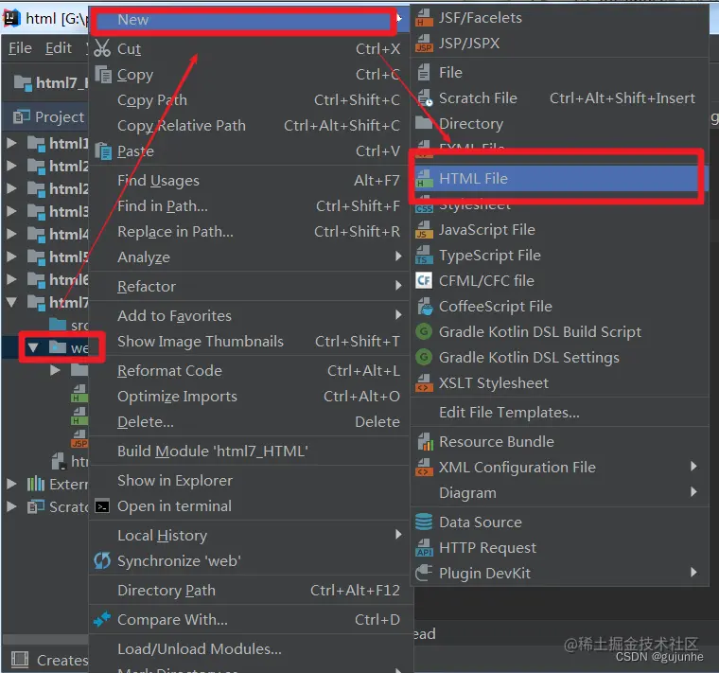Screen dimensions: 719x673
Task: Select Directory Path entry
Action: click(248, 591)
